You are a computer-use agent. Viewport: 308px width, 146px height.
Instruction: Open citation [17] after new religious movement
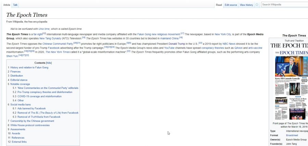click(182, 34)
